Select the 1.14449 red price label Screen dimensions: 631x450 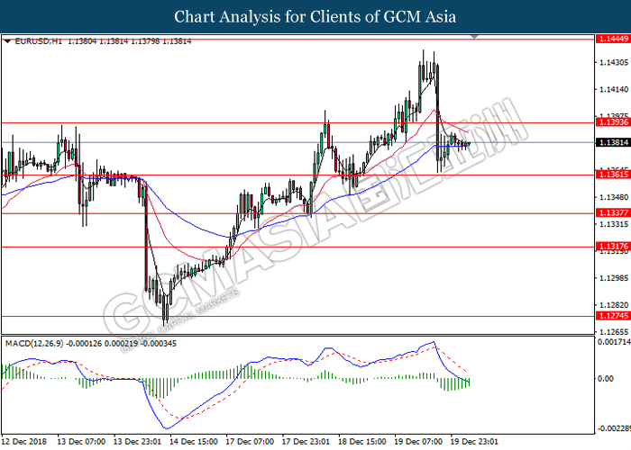tap(613, 39)
